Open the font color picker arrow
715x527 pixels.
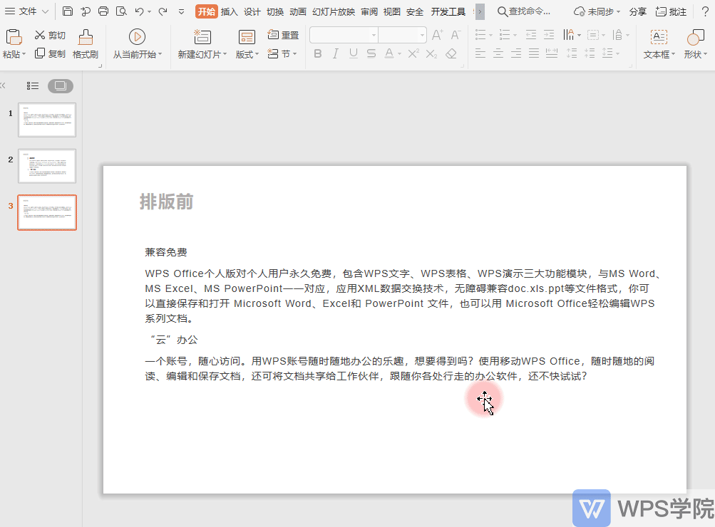(x=399, y=54)
